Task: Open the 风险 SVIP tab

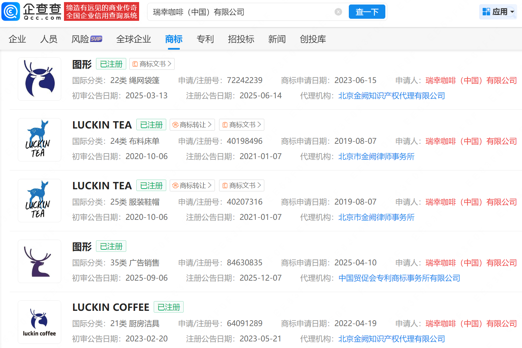Action: pyautogui.click(x=87, y=39)
